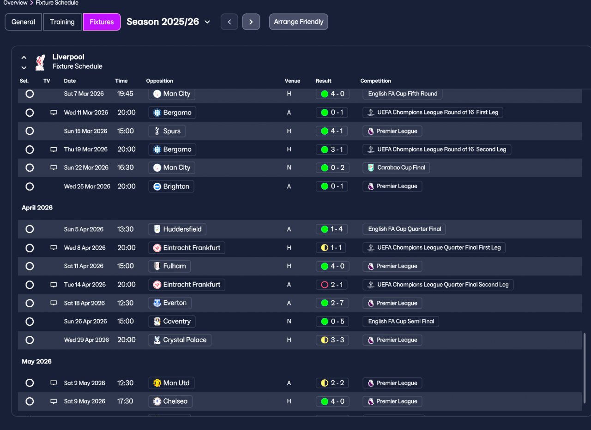Viewport: 591px width, 430px height.
Task: Click the TV icon for Bergamo away fixture
Action: coord(54,113)
